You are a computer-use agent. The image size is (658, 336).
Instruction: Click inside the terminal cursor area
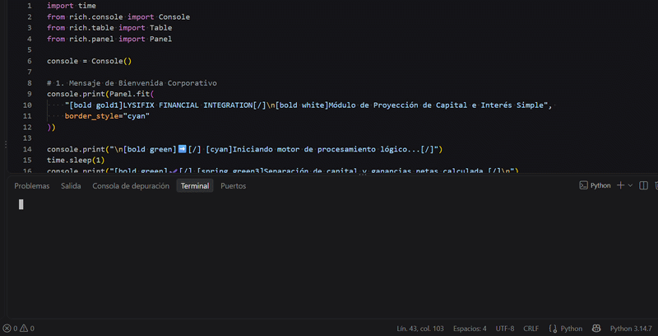pyautogui.click(x=21, y=204)
